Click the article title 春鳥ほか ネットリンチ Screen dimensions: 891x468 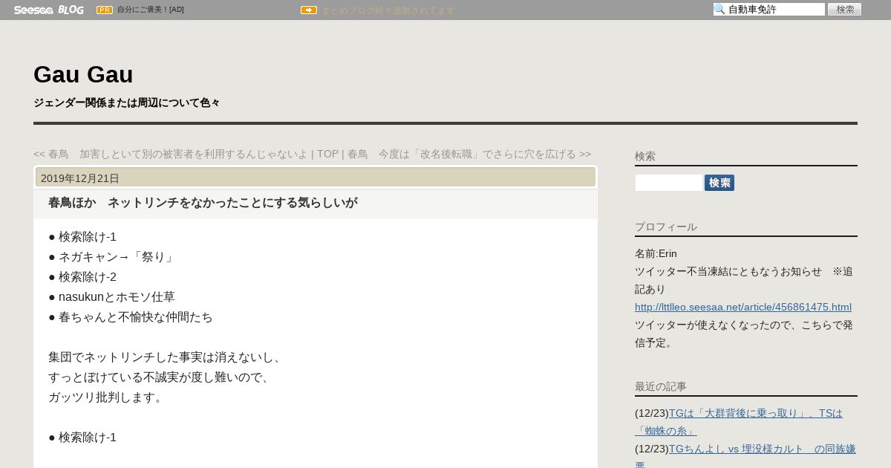coord(203,202)
